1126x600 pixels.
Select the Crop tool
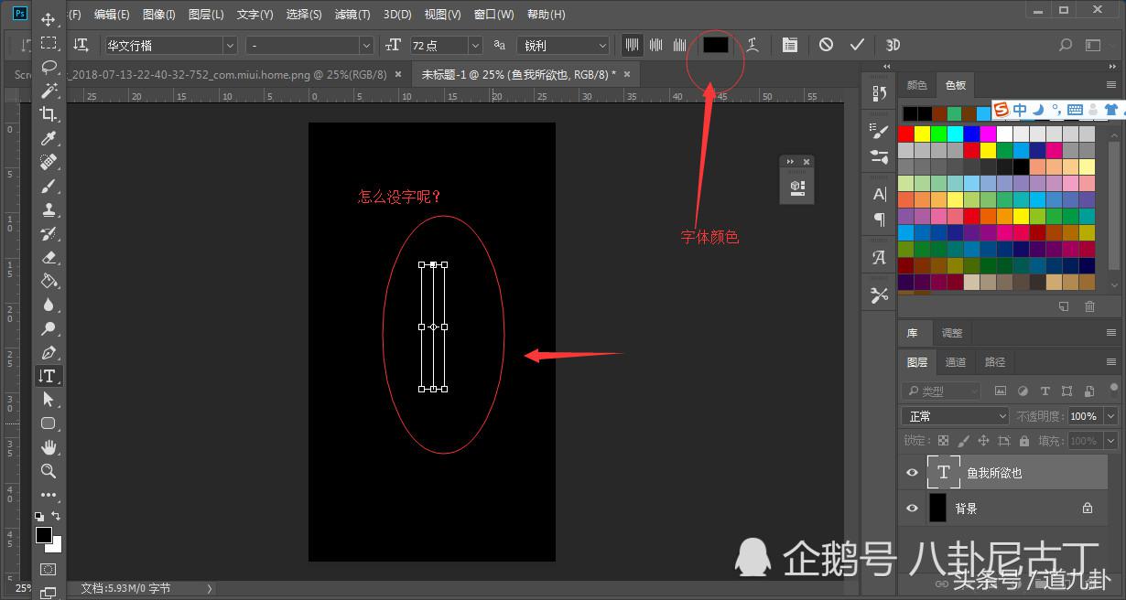[x=49, y=114]
